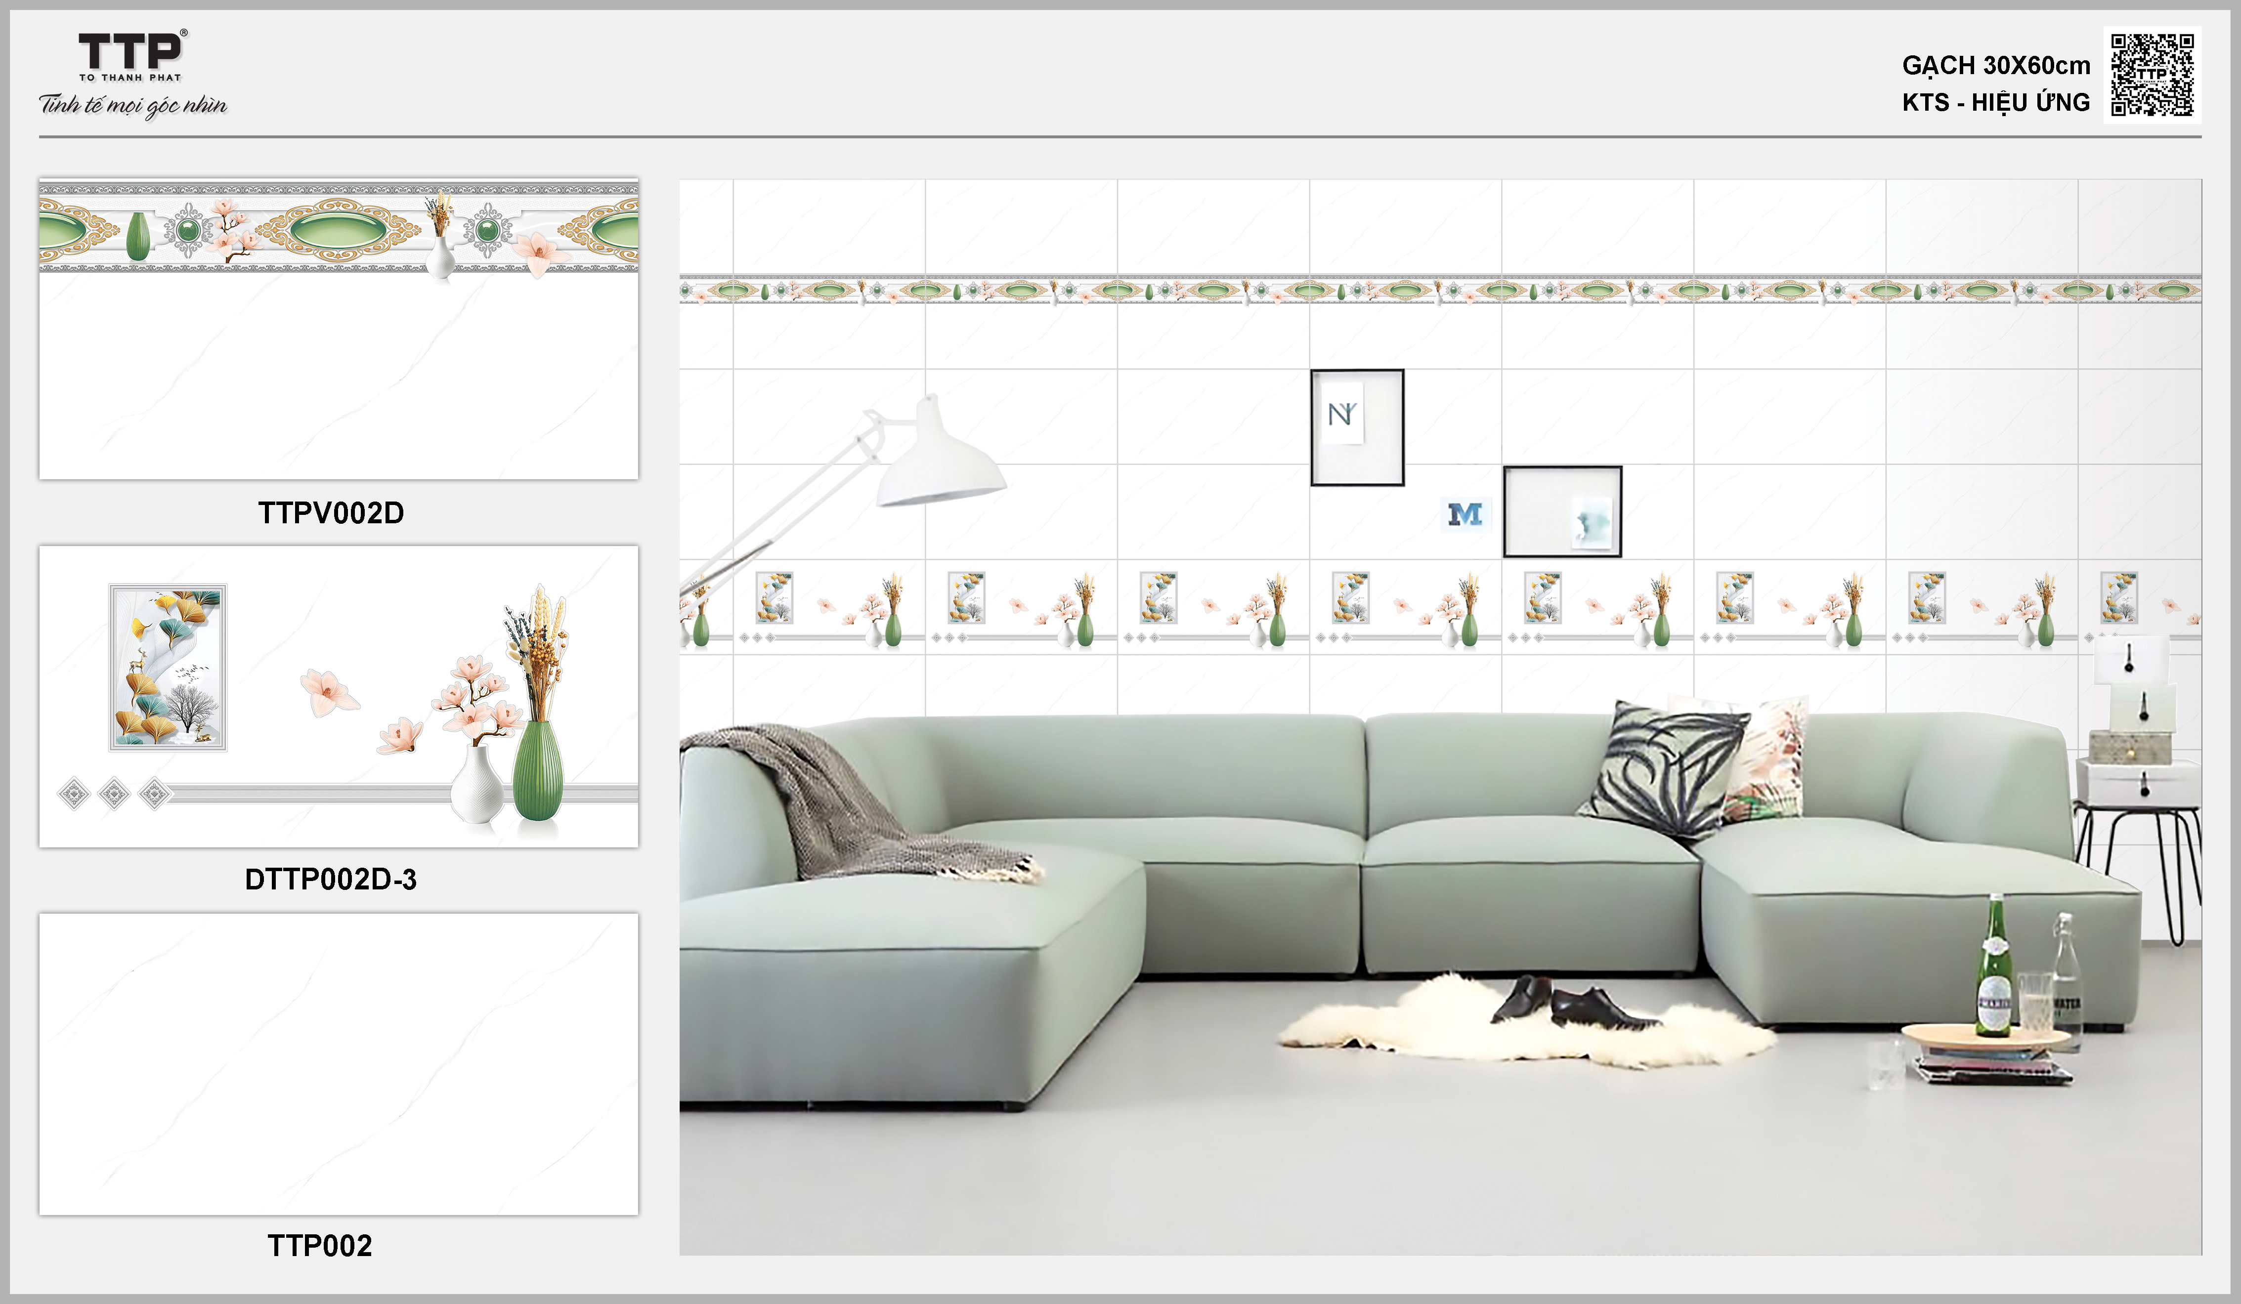The image size is (2241, 1304).
Task: Select the TTPV002D tile sample image
Action: tap(338, 329)
